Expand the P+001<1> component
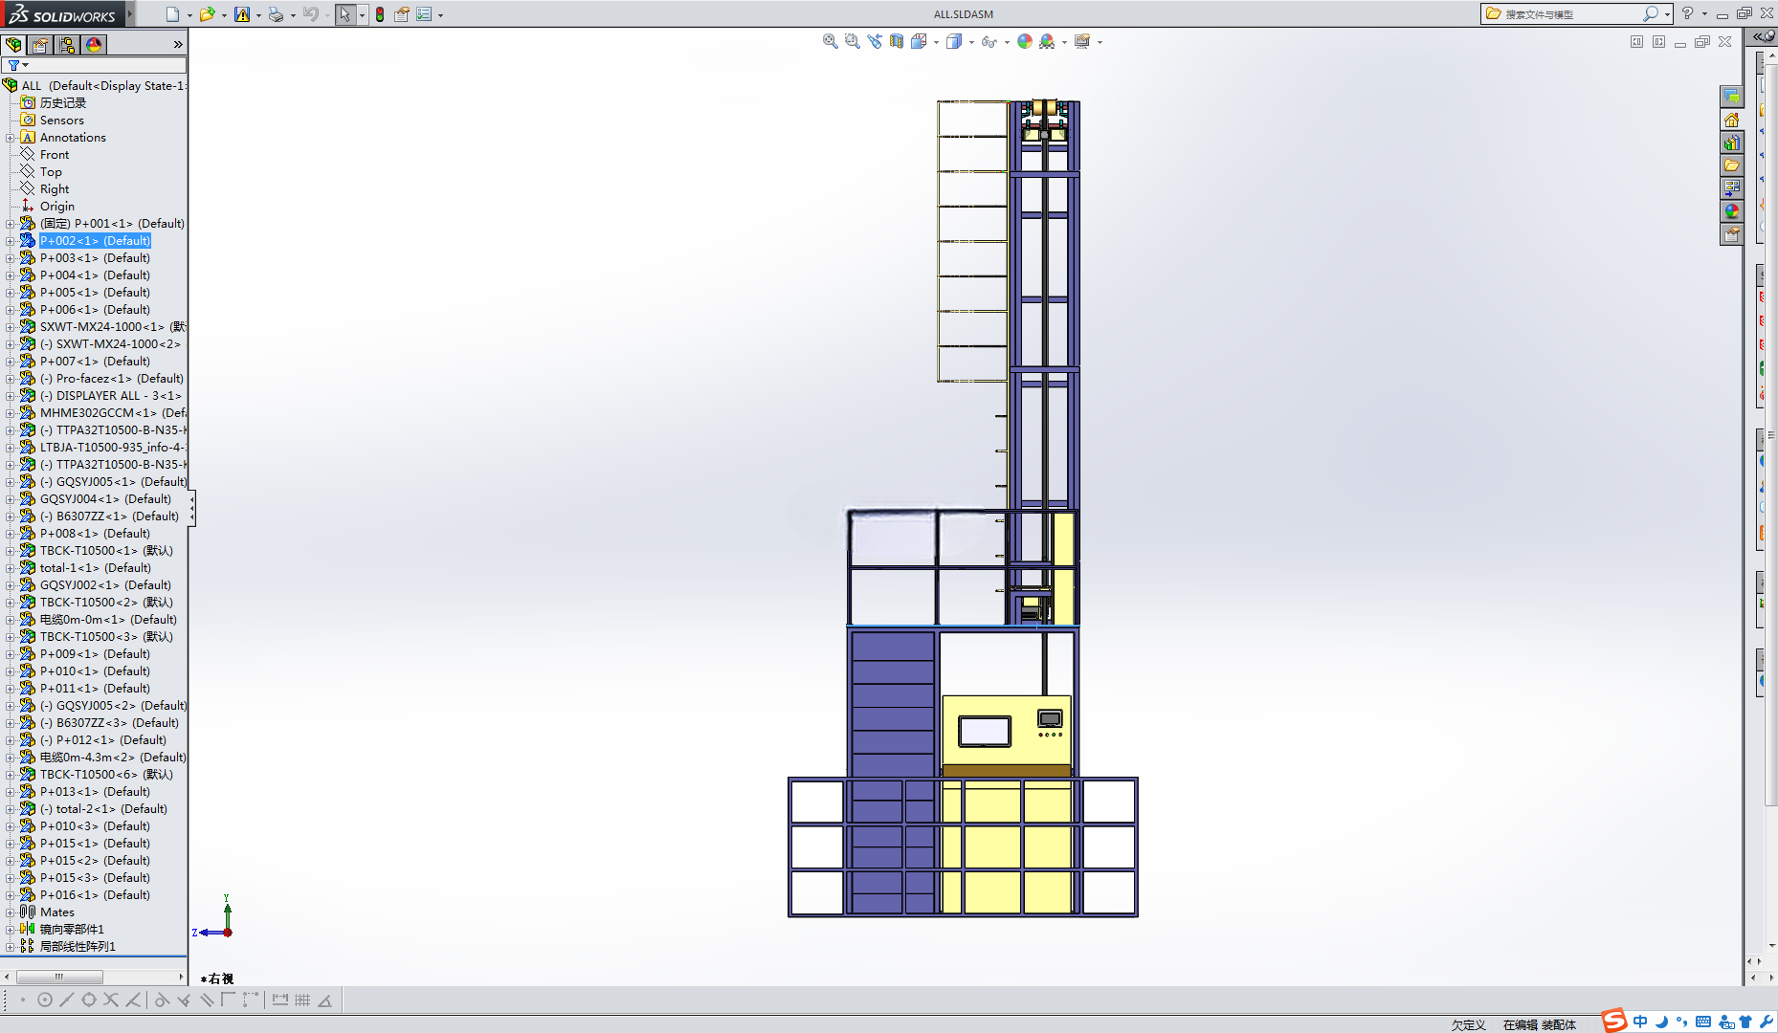 (x=10, y=224)
